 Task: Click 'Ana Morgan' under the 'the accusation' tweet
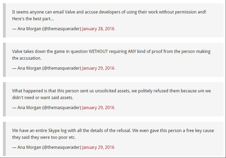point(29,68)
